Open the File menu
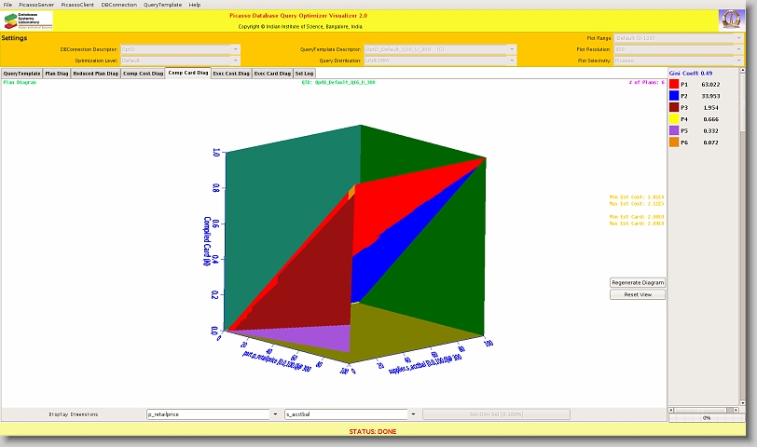This screenshot has width=757, height=447. click(x=8, y=5)
